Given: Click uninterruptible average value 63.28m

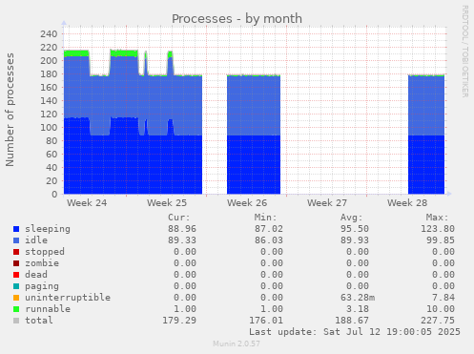Looking at the screenshot, I should [x=358, y=298].
